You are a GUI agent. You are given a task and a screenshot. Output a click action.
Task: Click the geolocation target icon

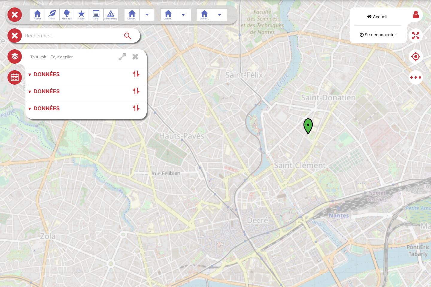(415, 57)
